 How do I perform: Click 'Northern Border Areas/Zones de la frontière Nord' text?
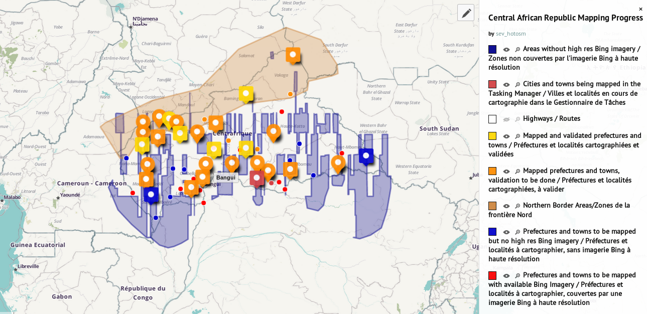(559, 210)
